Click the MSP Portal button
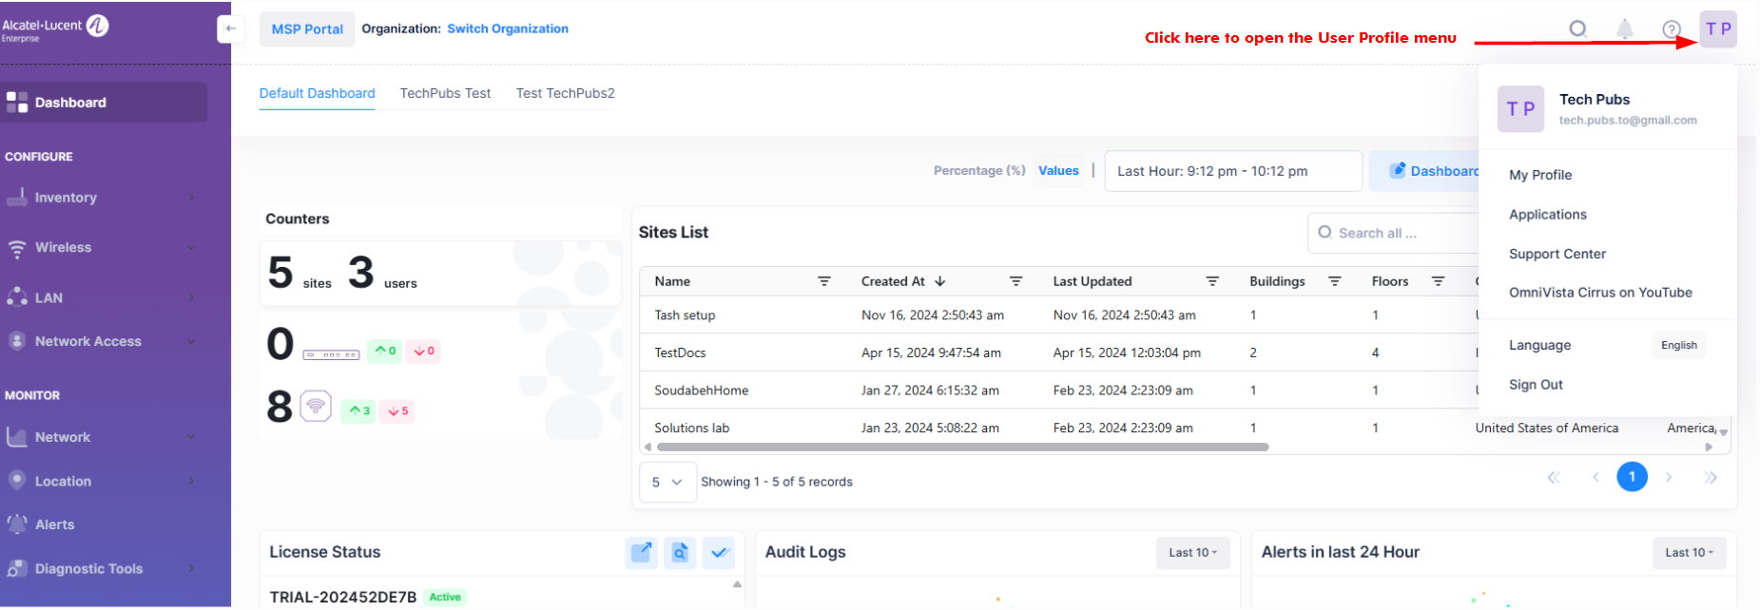1760x610 pixels. coord(307,29)
